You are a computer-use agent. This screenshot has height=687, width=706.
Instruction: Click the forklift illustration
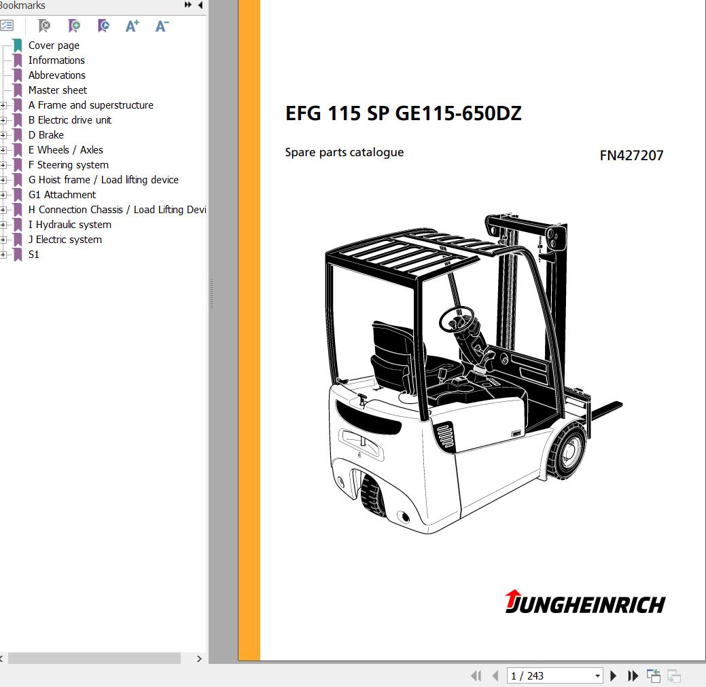coord(473,374)
